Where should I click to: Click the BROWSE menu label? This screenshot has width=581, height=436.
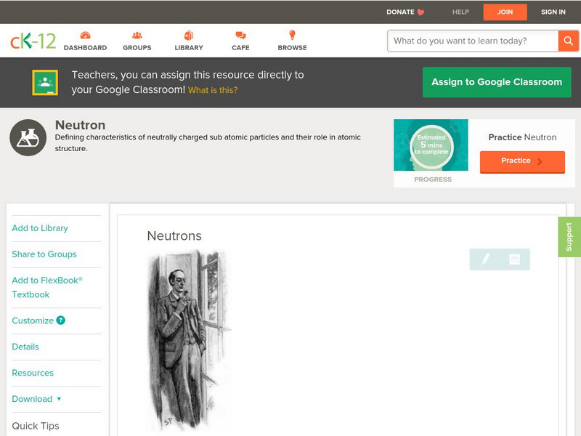[293, 48]
